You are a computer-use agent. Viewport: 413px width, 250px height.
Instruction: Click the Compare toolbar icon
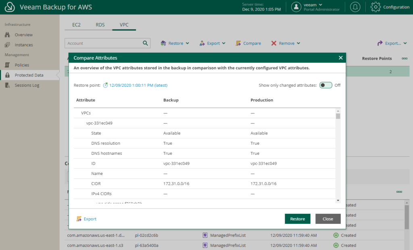[x=238, y=43]
